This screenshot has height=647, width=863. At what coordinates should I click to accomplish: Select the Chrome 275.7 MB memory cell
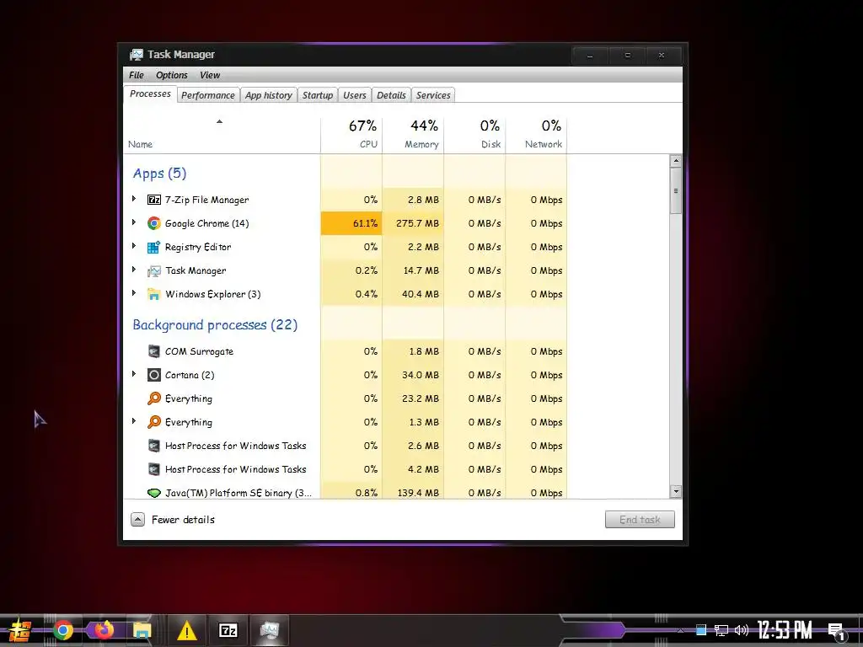point(413,223)
